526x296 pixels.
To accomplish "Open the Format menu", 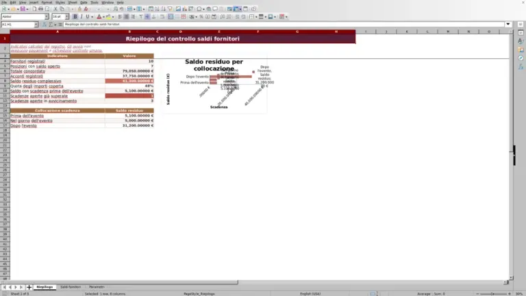I will point(47,2).
